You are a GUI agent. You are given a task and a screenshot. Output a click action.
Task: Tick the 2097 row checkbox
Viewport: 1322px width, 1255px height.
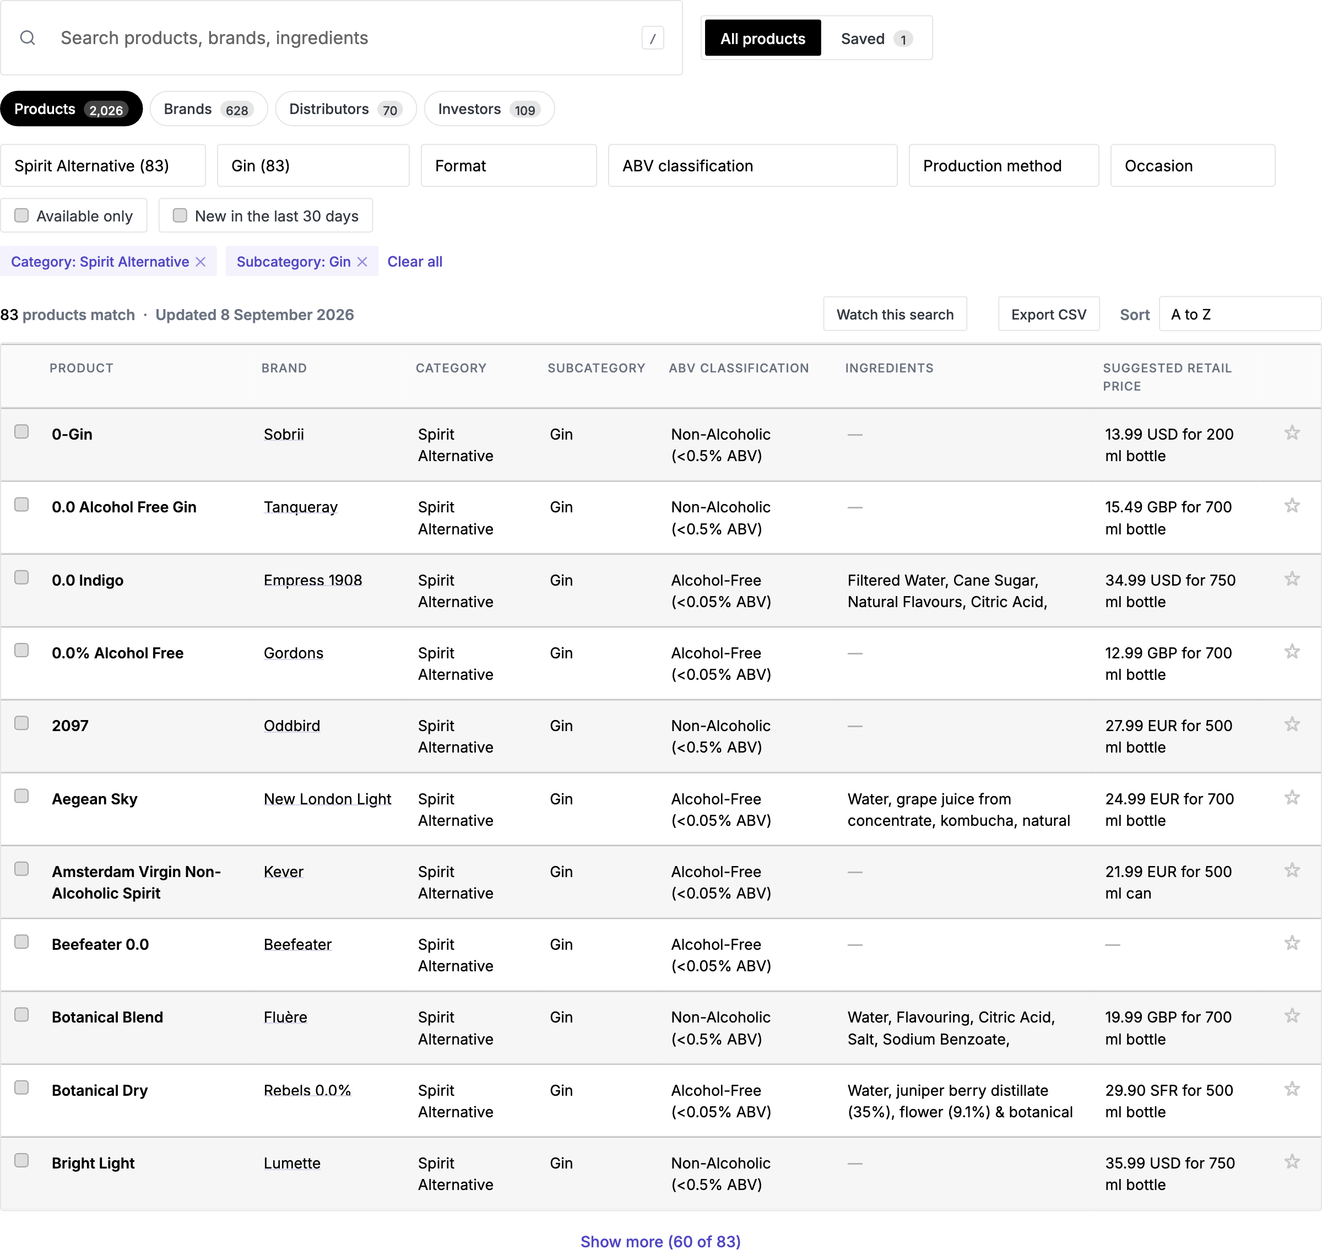[x=21, y=723]
